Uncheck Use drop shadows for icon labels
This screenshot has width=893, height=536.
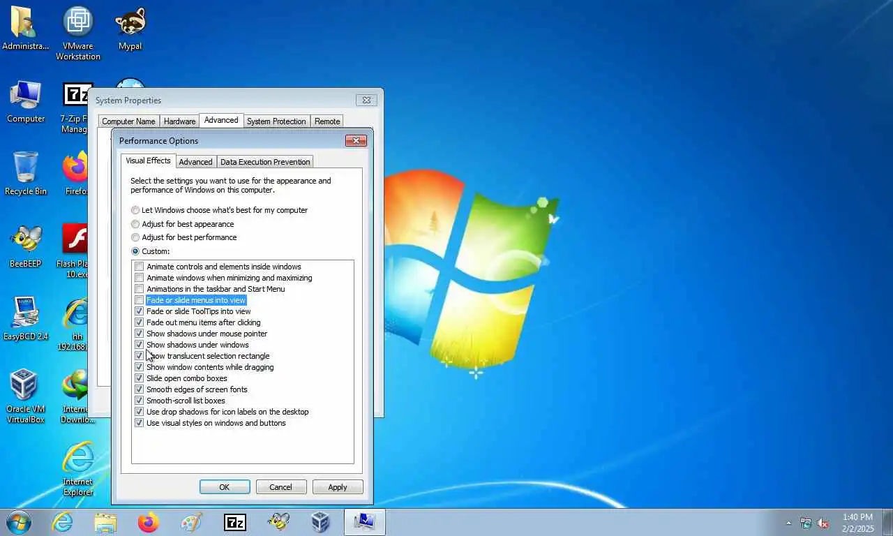[x=140, y=412]
